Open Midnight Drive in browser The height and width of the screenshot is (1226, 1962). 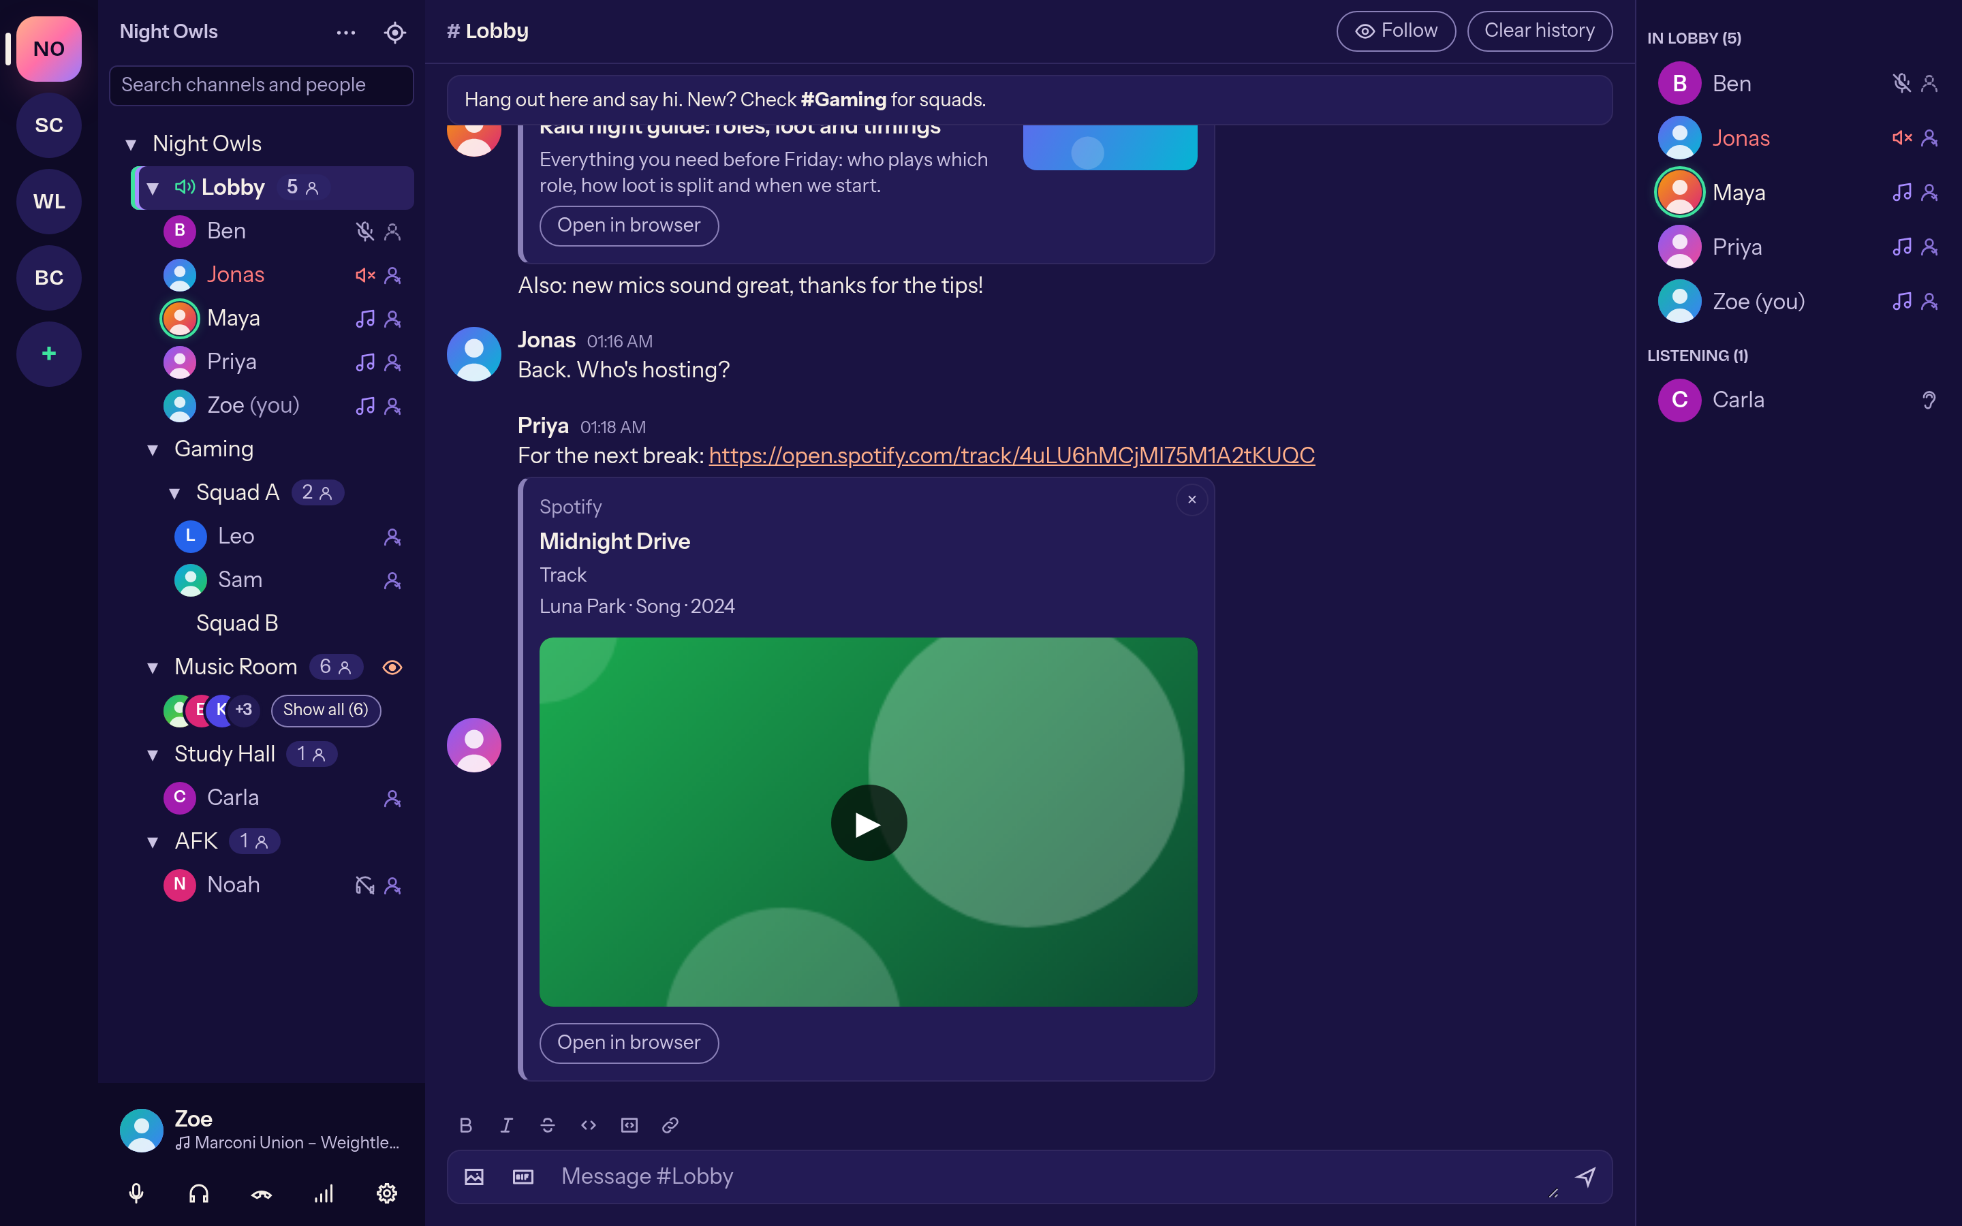pos(628,1043)
